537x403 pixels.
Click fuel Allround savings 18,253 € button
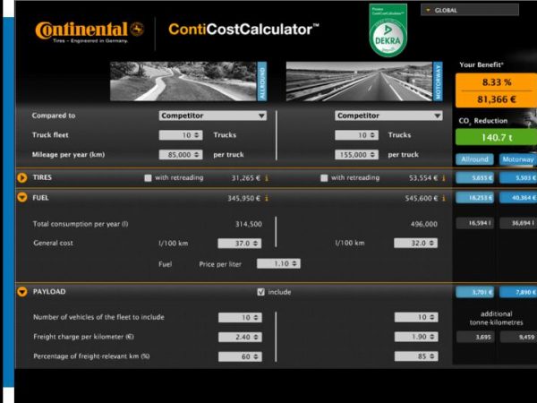(474, 197)
